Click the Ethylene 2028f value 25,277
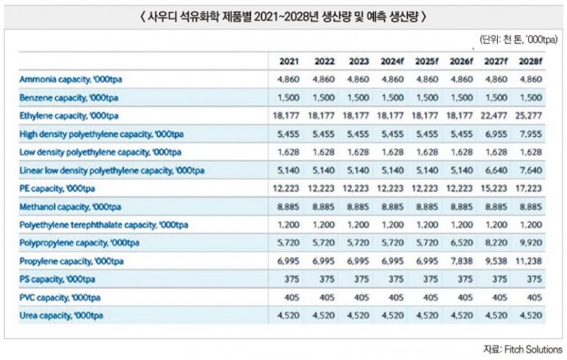The width and height of the screenshot is (567, 360). pyautogui.click(x=530, y=116)
